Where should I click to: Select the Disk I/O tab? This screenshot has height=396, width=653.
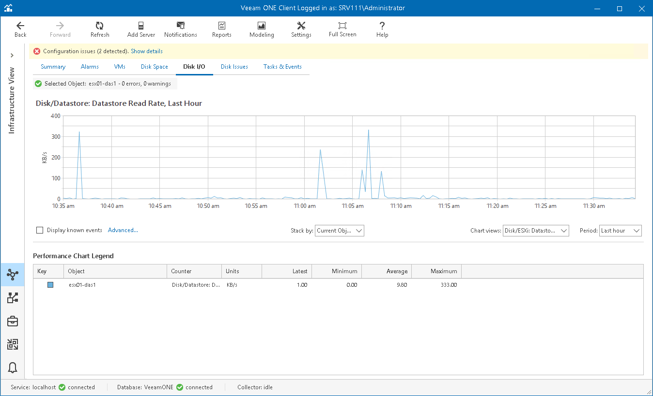pyautogui.click(x=194, y=67)
